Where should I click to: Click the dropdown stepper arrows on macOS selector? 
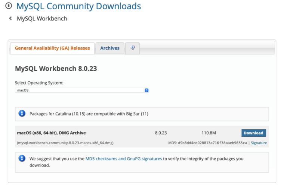pyautogui.click(x=146, y=90)
